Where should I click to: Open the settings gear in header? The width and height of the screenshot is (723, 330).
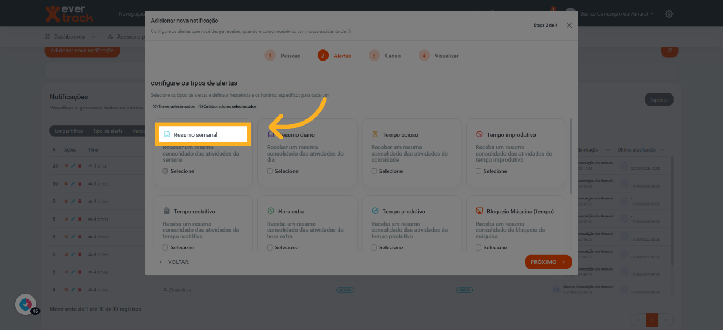(669, 14)
